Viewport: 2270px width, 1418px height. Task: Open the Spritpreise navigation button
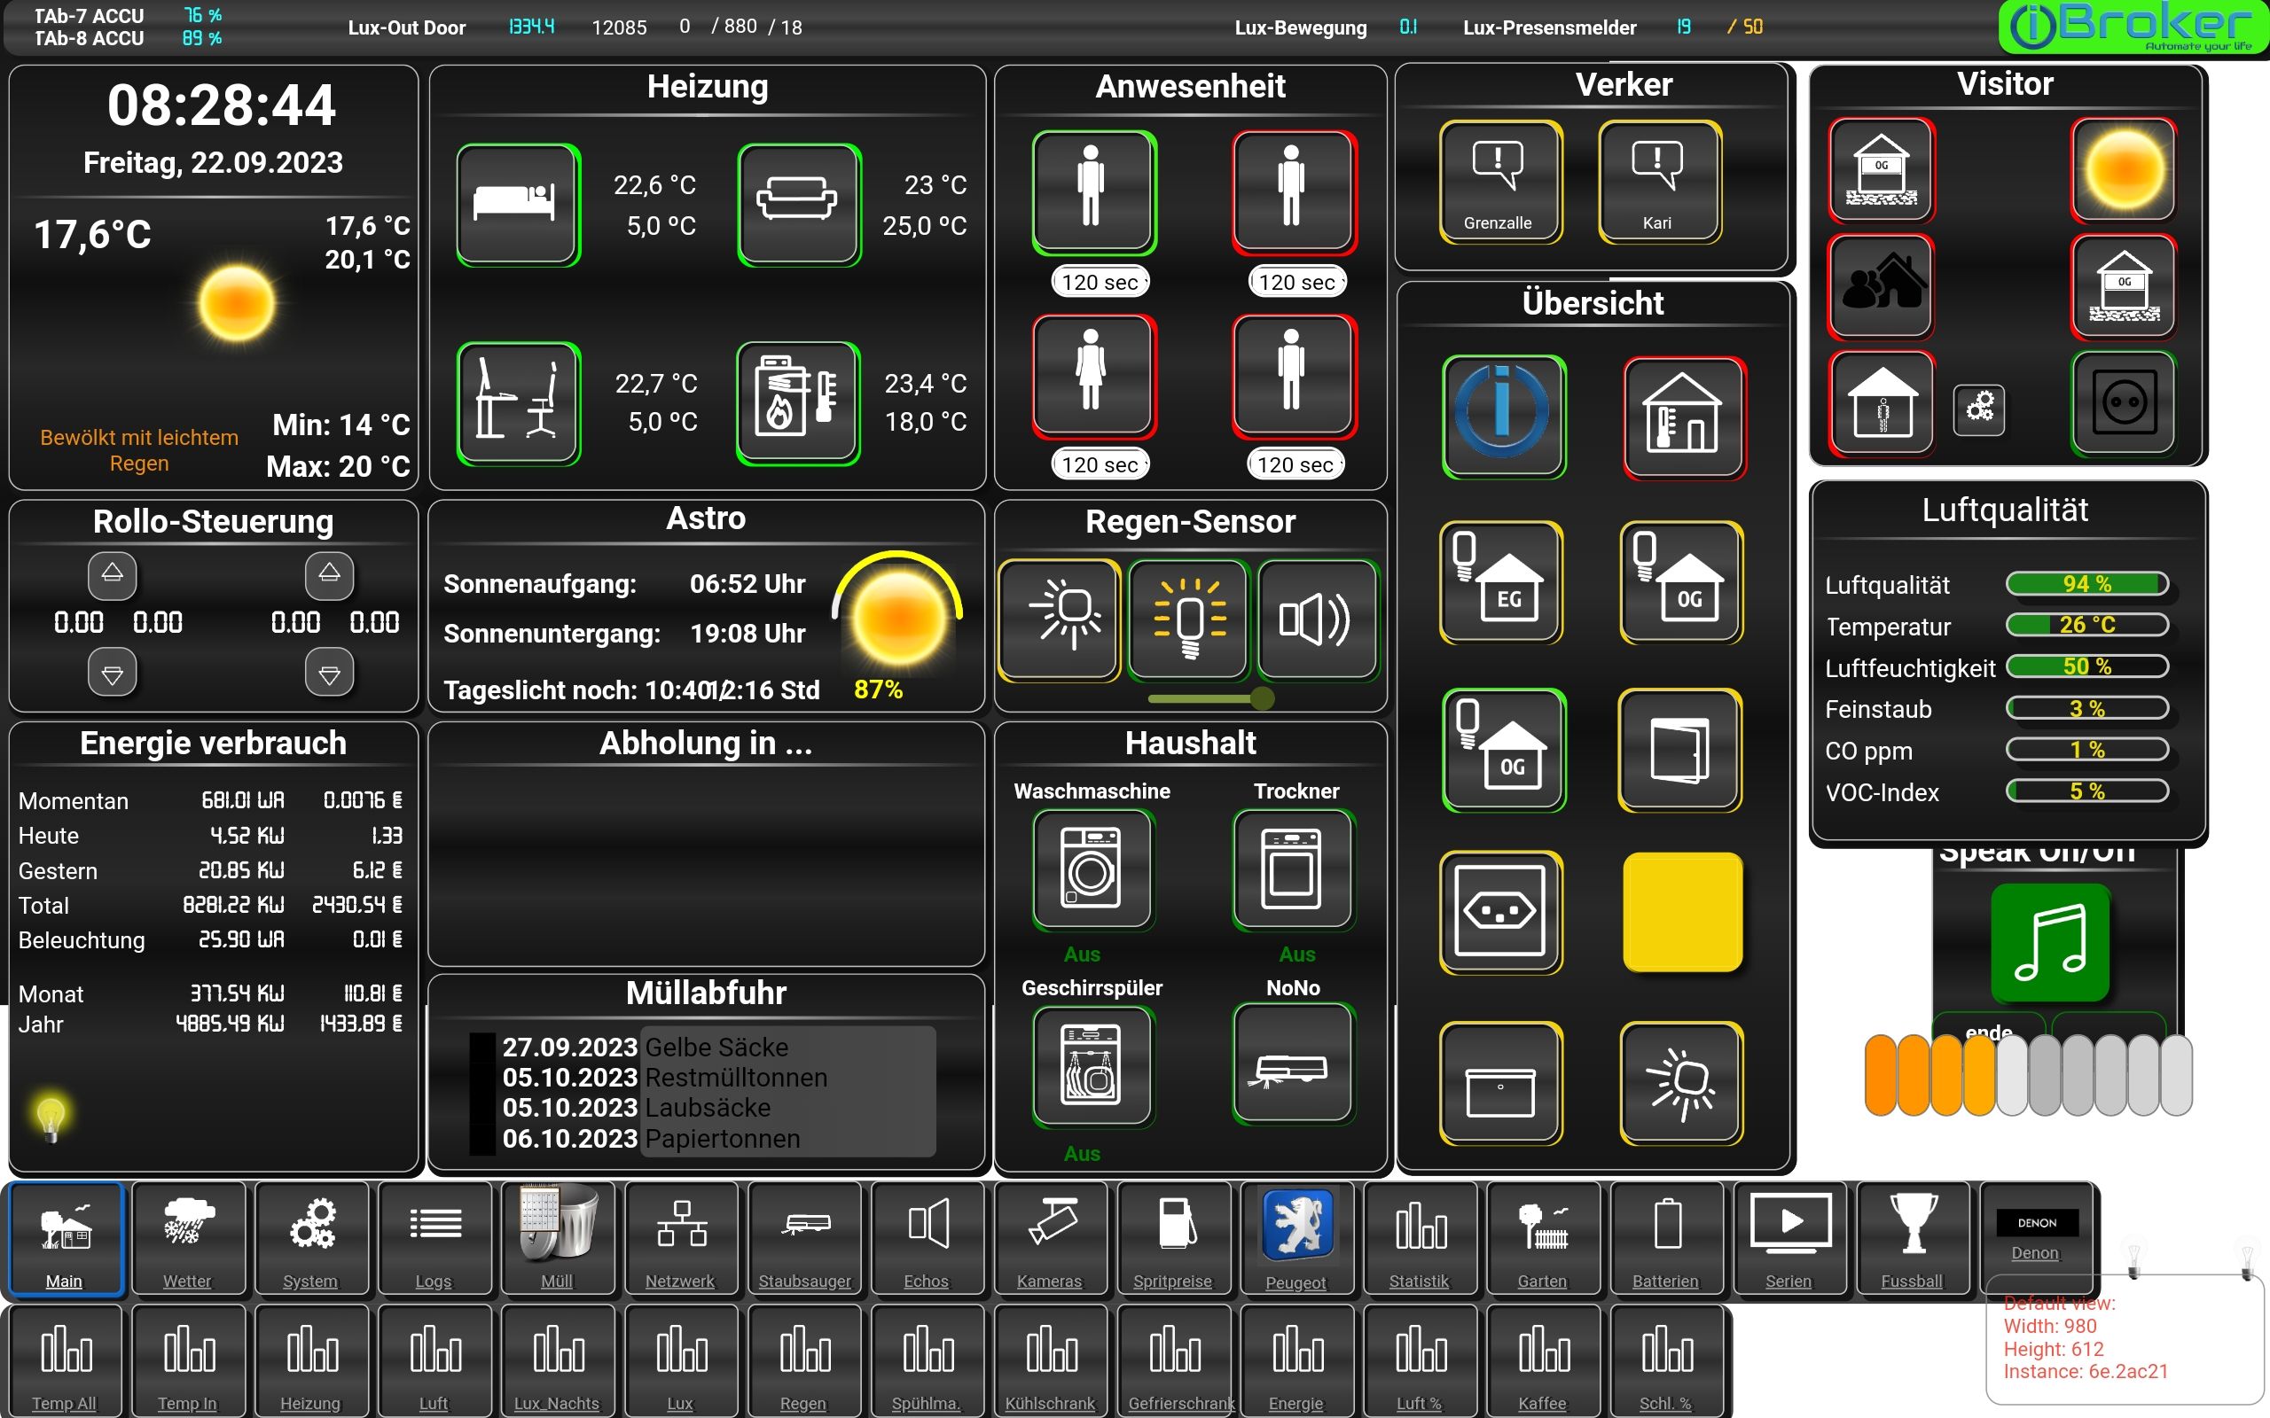pos(1172,1238)
